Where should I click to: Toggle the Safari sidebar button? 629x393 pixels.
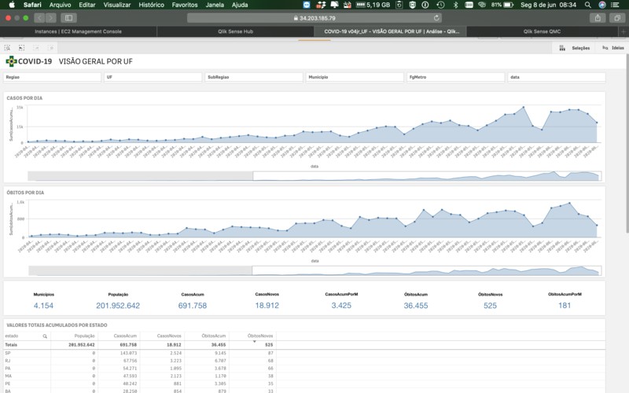point(68,17)
